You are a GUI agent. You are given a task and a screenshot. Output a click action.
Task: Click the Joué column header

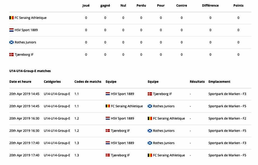click(86, 5)
